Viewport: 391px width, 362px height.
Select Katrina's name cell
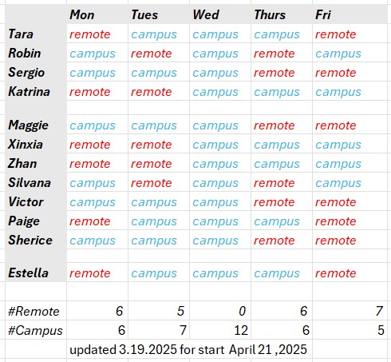36,91
